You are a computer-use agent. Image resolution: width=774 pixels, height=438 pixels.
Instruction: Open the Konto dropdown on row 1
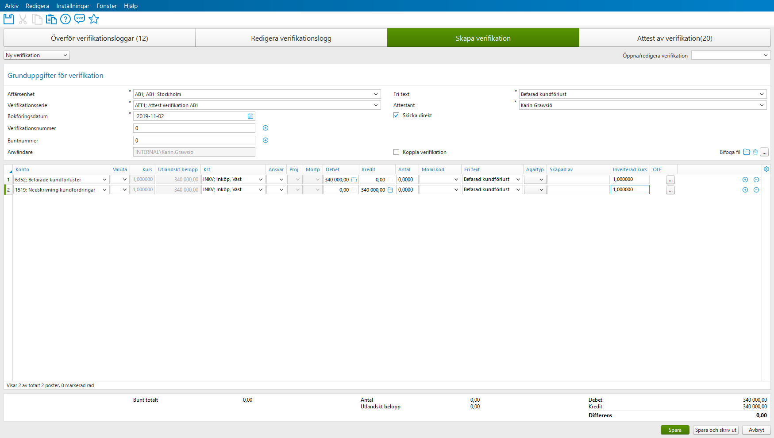pyautogui.click(x=105, y=179)
